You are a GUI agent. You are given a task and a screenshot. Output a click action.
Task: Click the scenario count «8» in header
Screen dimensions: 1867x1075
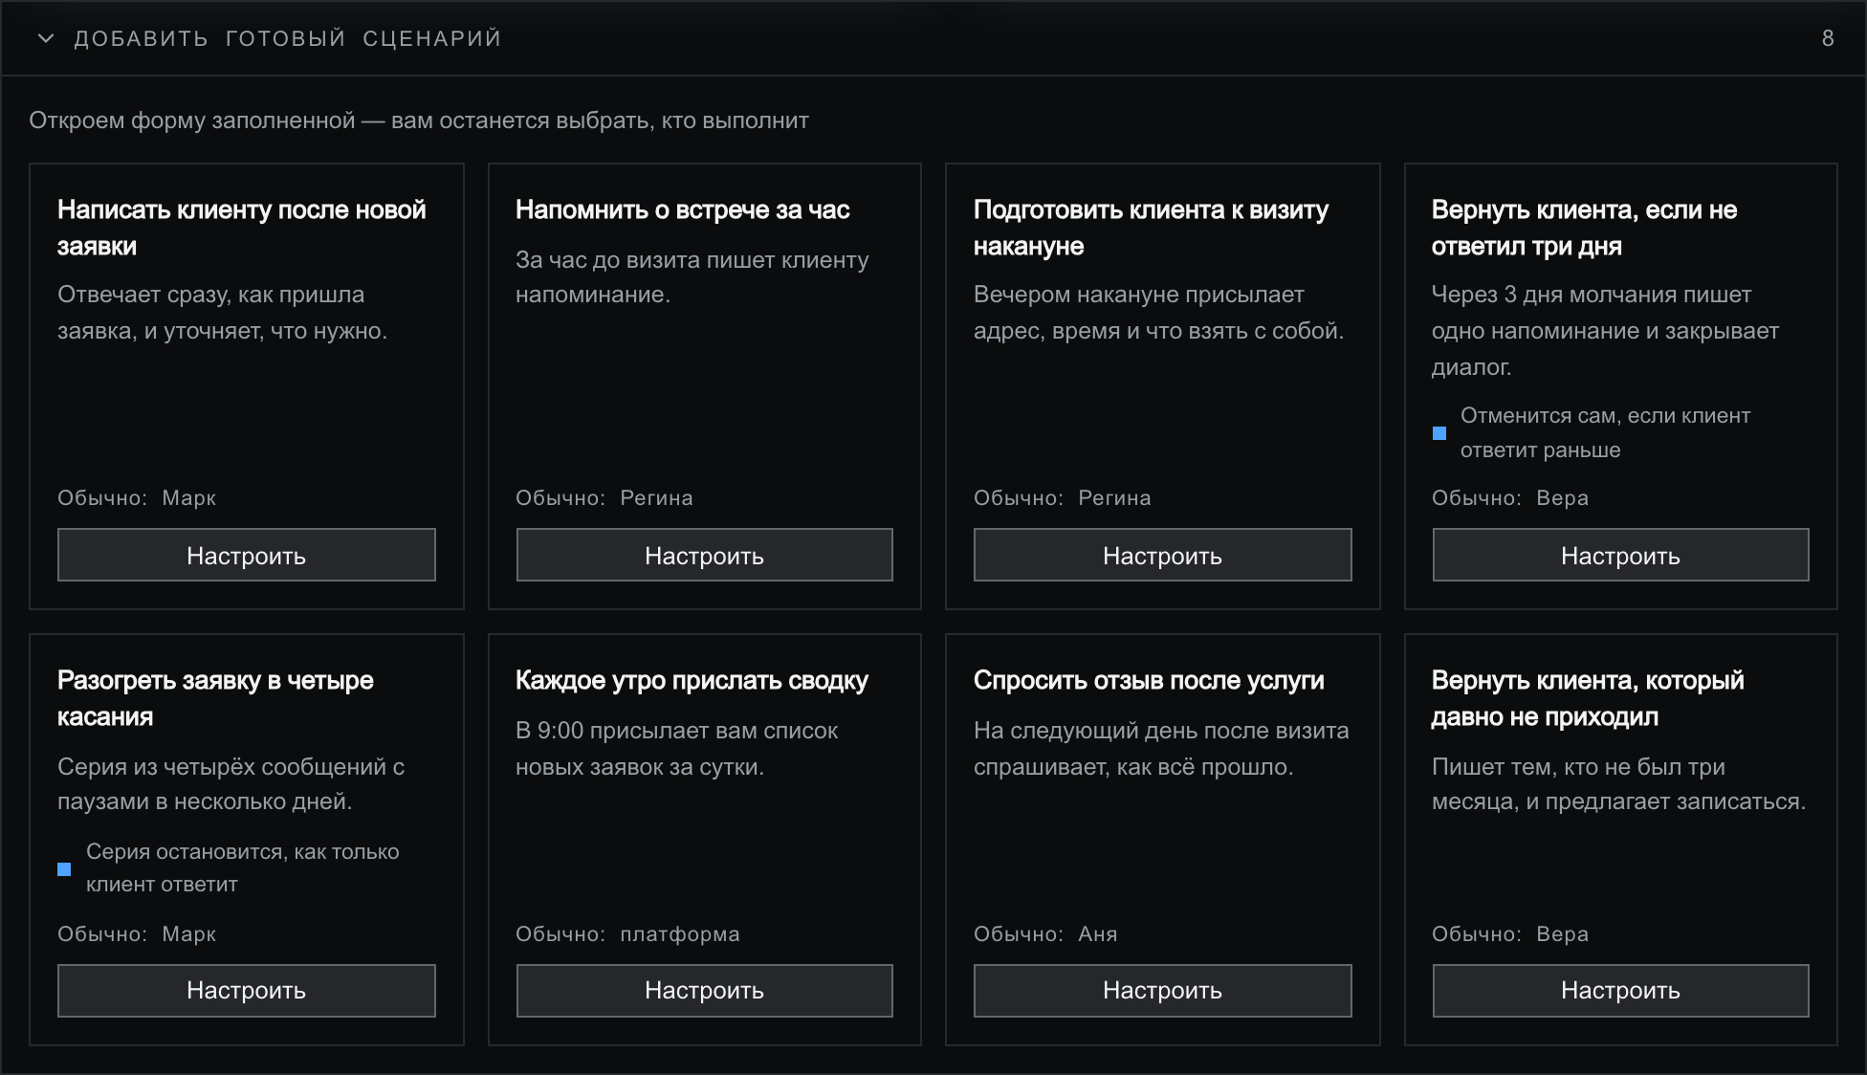(1828, 38)
